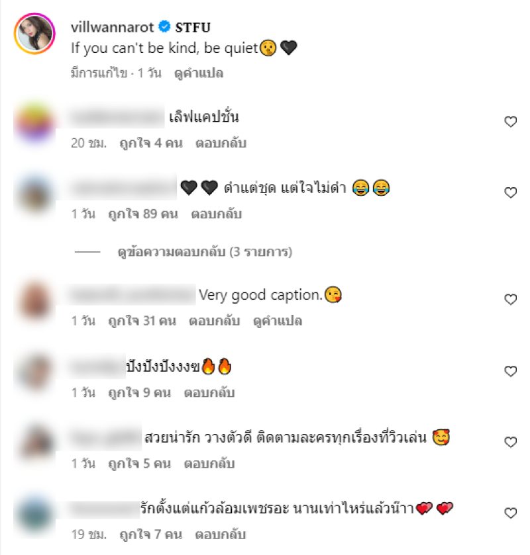This screenshot has width=530, height=555.
Task: Expand the 3 hidden replies (ดูข้อความตอบกลับ)
Action: (x=205, y=252)
